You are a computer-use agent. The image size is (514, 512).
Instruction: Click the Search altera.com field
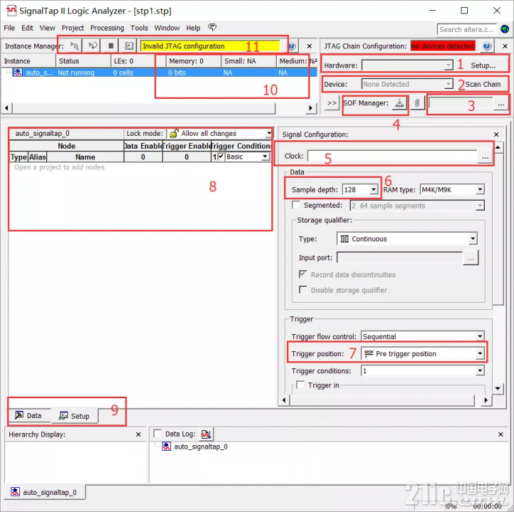pos(466,29)
